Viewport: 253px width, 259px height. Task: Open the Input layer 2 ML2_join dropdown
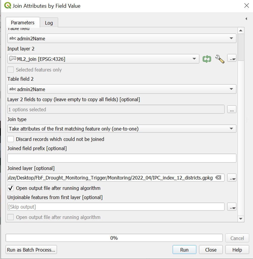click(x=103, y=59)
